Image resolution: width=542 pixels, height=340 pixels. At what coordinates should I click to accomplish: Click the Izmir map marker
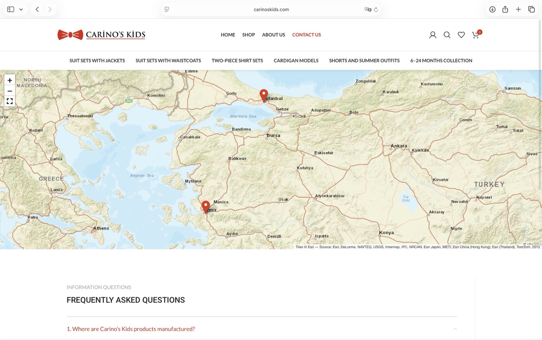(206, 207)
